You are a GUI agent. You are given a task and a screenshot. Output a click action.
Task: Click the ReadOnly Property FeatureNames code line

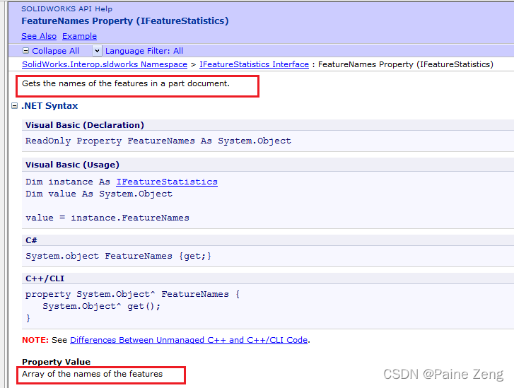pos(158,141)
